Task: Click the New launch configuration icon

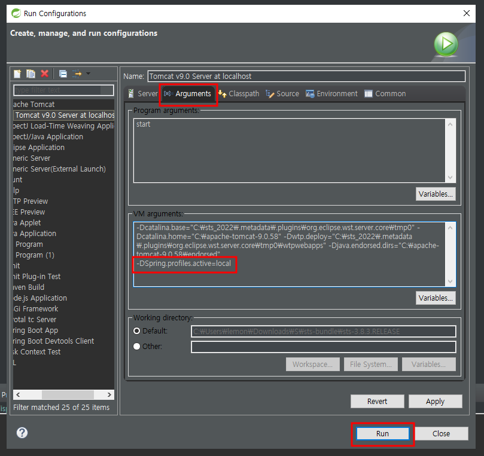Action: tap(17, 74)
